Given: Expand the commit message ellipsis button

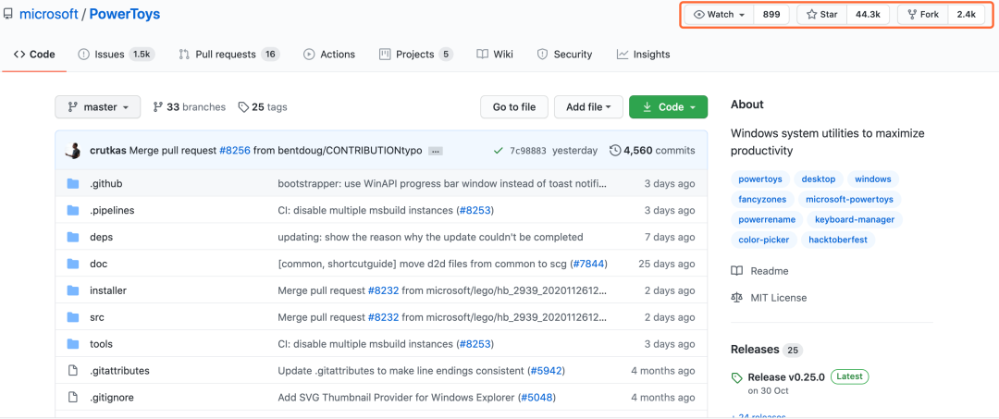Looking at the screenshot, I should pyautogui.click(x=435, y=152).
